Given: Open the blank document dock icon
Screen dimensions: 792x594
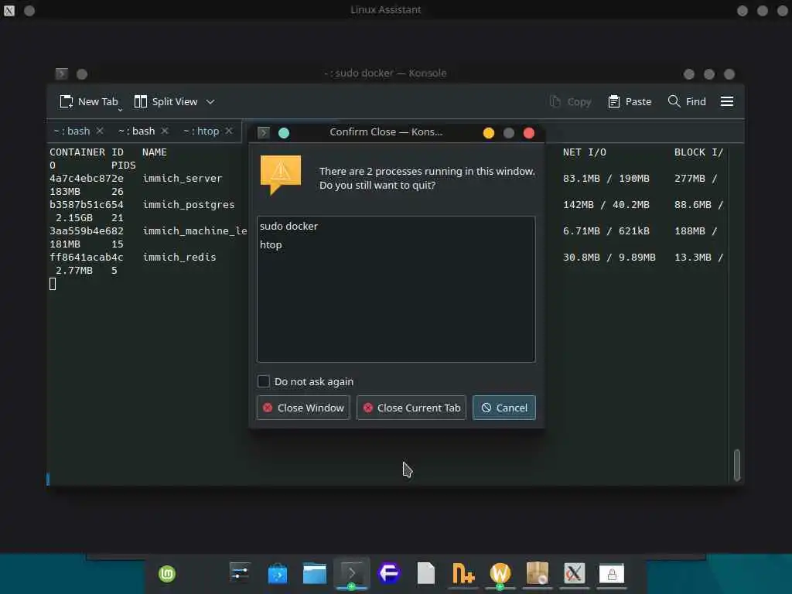Looking at the screenshot, I should pos(426,573).
